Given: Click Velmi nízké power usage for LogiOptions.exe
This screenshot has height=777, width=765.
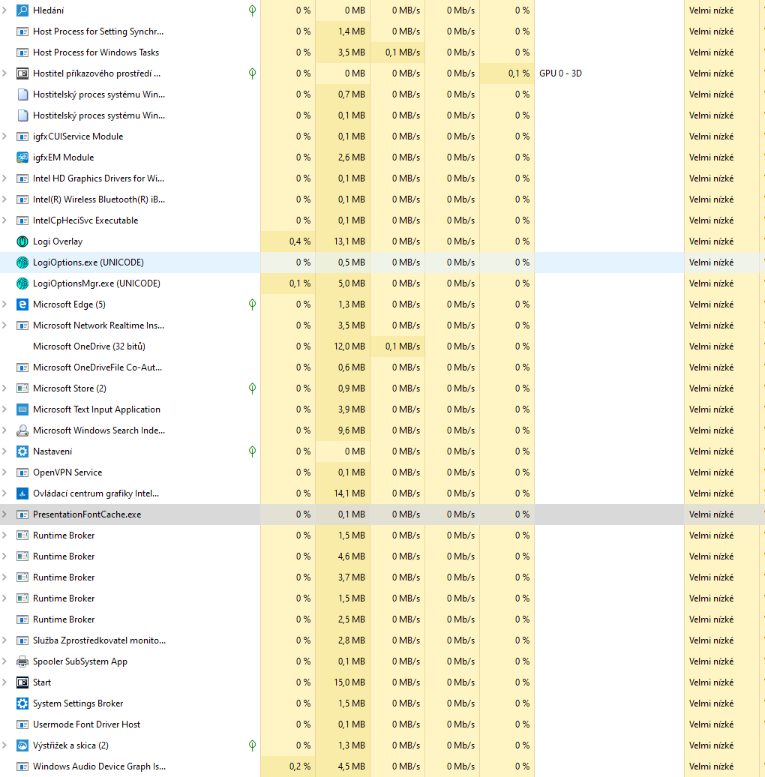Looking at the screenshot, I should click(711, 262).
